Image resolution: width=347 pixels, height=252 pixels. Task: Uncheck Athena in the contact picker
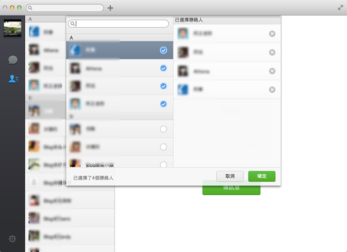(163, 68)
